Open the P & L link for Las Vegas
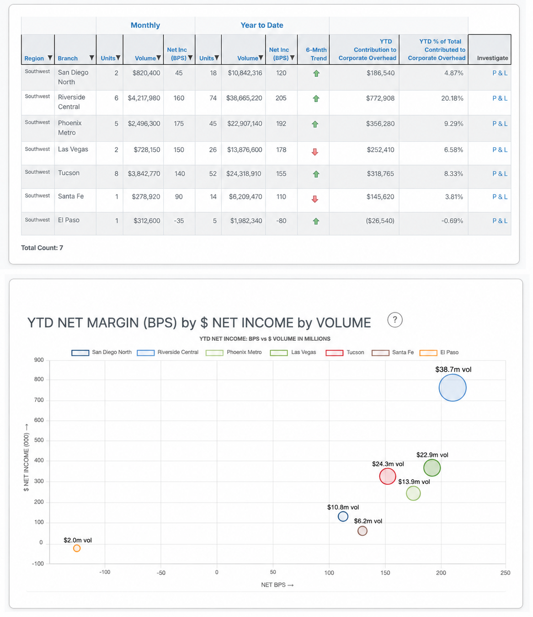Screen dimensions: 533x617 click(500, 150)
